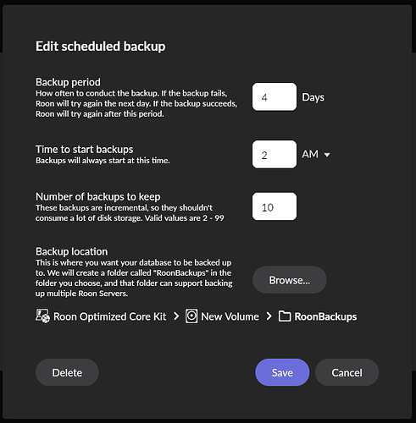The height and width of the screenshot is (423, 416).
Task: Click the chevron after New Volume
Action: click(x=269, y=316)
